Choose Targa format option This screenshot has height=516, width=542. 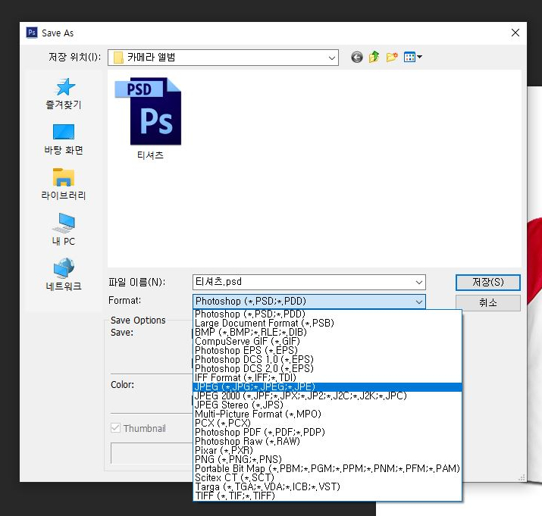coord(327,486)
